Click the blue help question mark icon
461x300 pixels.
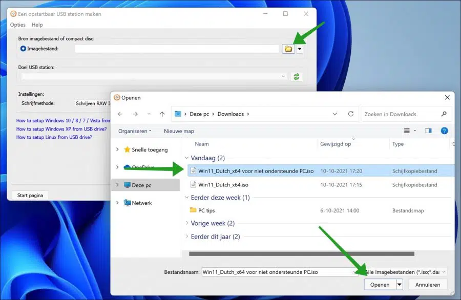[x=444, y=131]
